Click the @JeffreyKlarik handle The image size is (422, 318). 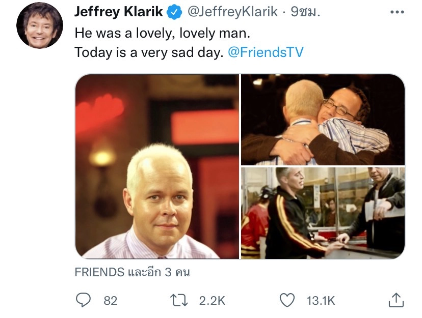pyautogui.click(x=232, y=12)
